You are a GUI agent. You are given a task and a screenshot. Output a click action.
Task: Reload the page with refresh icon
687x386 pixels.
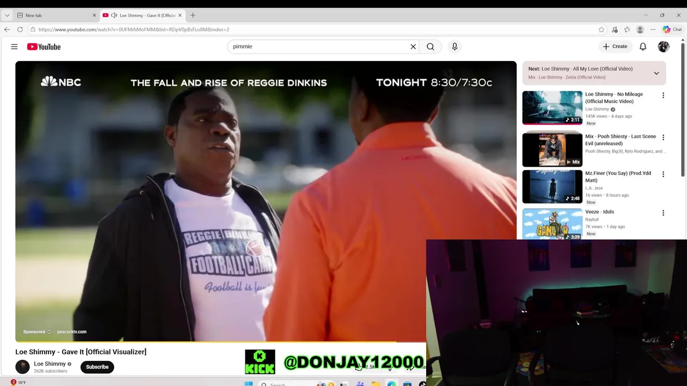coord(20,29)
